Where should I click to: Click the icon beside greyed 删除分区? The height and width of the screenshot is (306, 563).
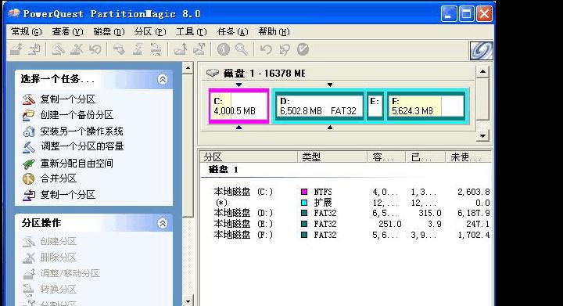[28, 257]
